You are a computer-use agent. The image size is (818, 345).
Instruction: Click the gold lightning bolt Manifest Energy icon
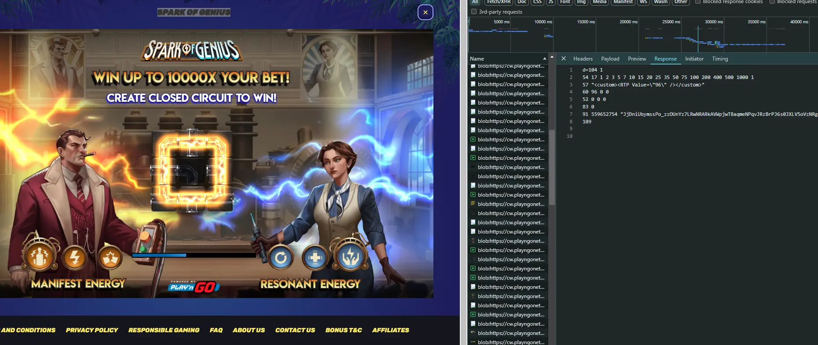[x=75, y=257]
